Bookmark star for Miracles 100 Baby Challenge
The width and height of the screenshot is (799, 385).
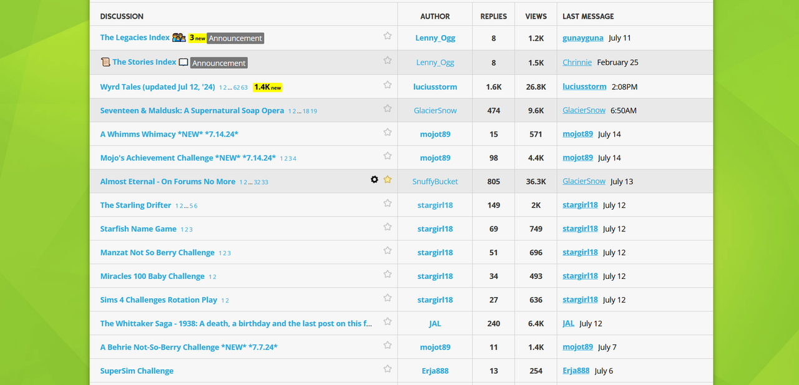tap(388, 275)
